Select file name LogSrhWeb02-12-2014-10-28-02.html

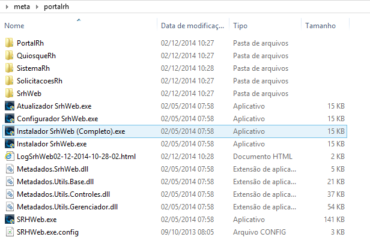(76, 157)
